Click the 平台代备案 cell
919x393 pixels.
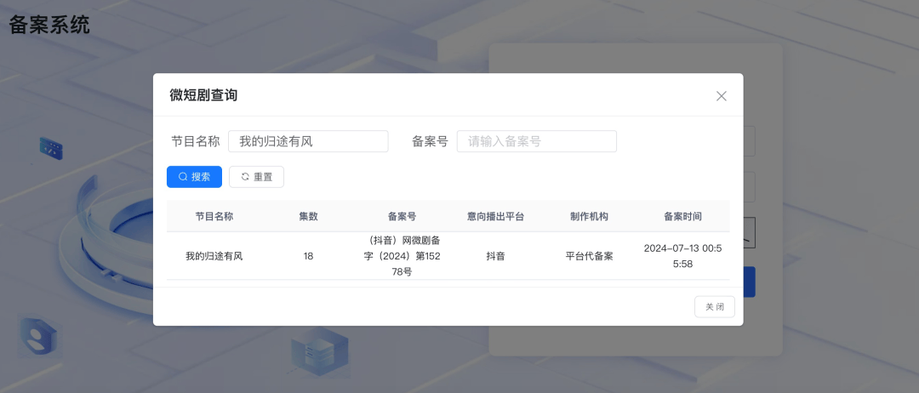click(589, 256)
